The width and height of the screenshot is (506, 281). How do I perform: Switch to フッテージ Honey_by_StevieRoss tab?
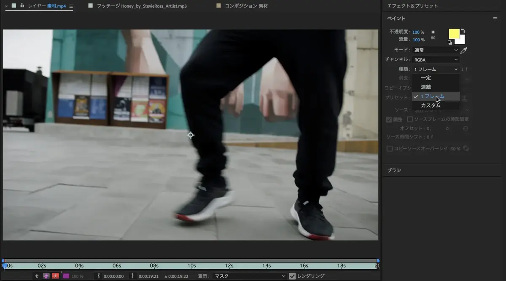(141, 6)
